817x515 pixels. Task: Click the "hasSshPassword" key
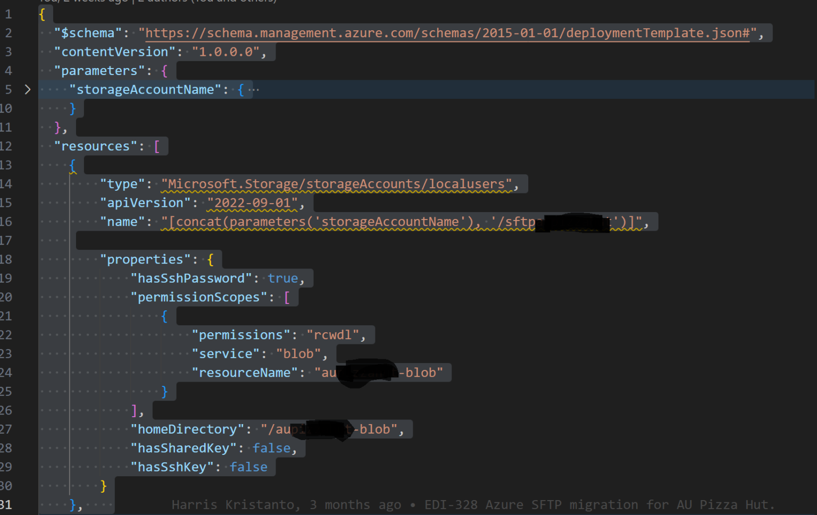click(x=191, y=278)
